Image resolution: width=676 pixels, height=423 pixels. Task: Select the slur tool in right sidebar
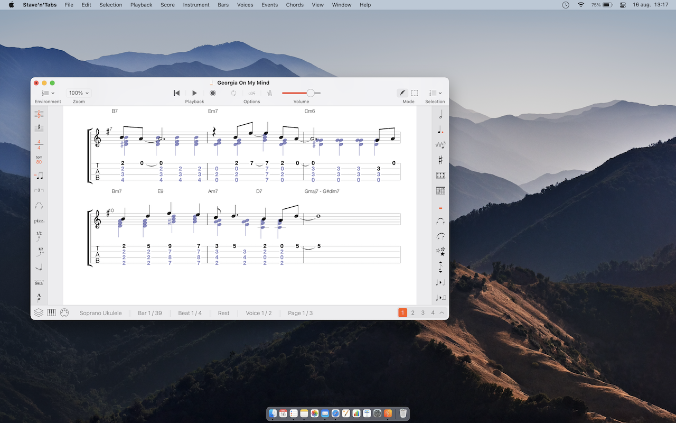click(440, 236)
